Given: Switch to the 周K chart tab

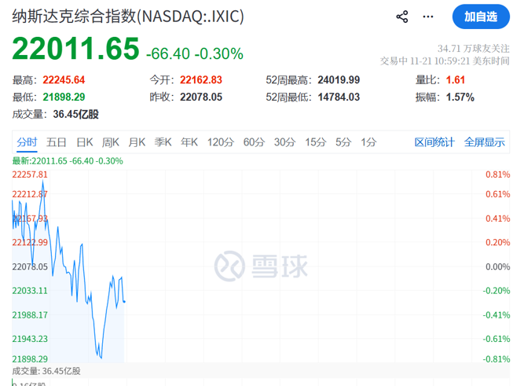Looking at the screenshot, I should [x=110, y=142].
